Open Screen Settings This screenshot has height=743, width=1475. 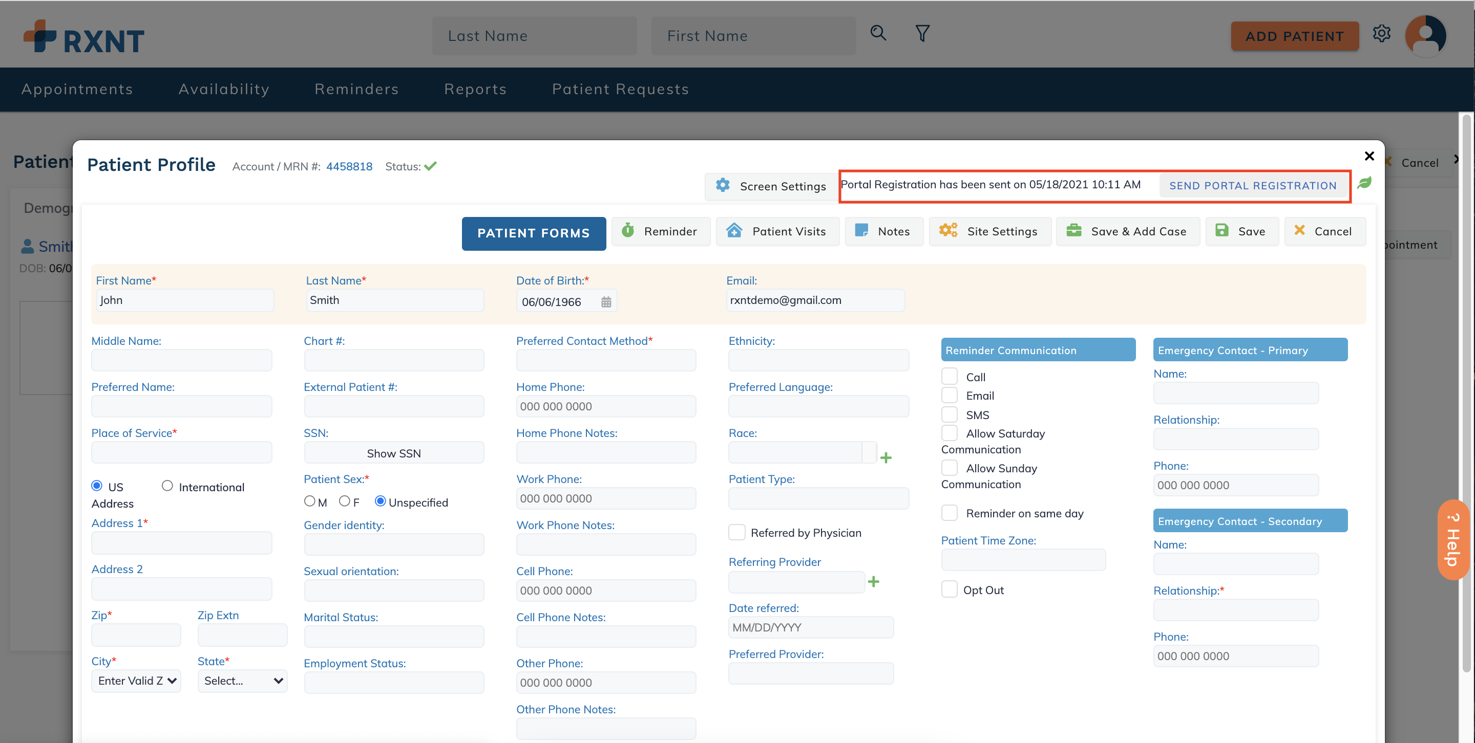pyautogui.click(x=771, y=186)
